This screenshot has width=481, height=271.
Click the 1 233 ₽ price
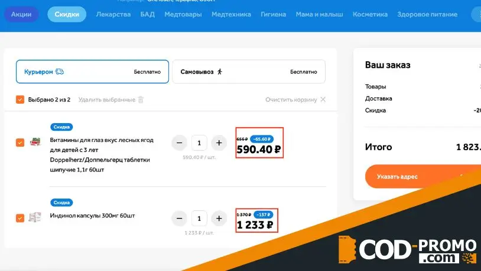pos(255,225)
